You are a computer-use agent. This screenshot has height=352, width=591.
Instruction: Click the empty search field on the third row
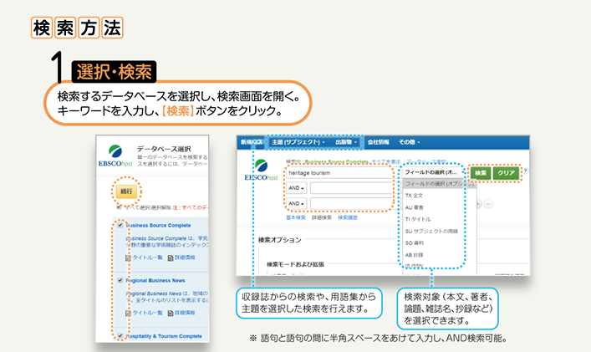(x=351, y=204)
